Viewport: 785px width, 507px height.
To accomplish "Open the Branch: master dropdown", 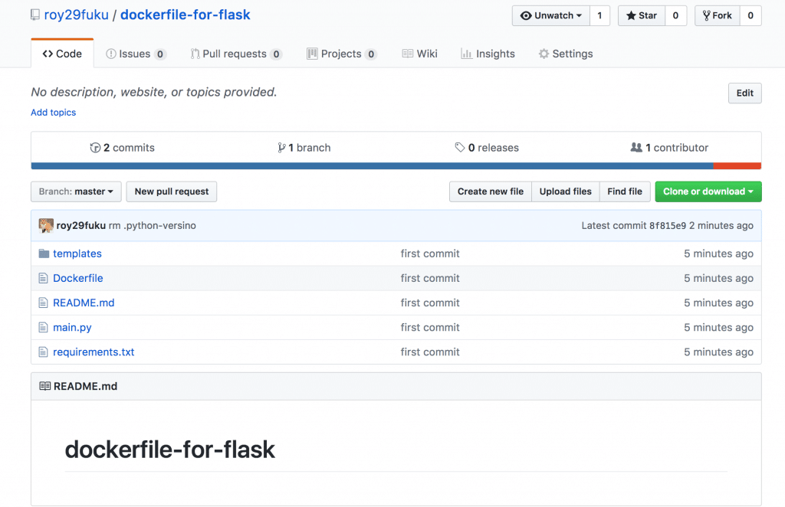I will click(76, 191).
